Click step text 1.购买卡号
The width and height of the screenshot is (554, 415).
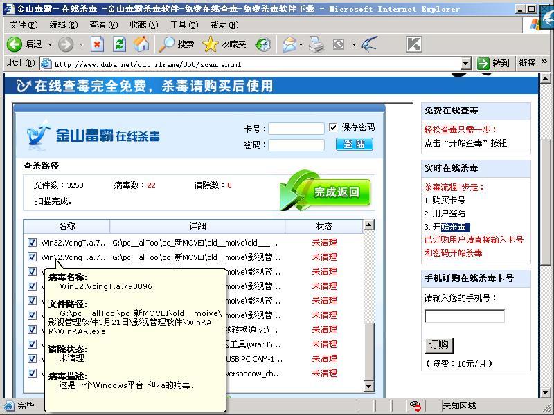pyautogui.click(x=445, y=201)
